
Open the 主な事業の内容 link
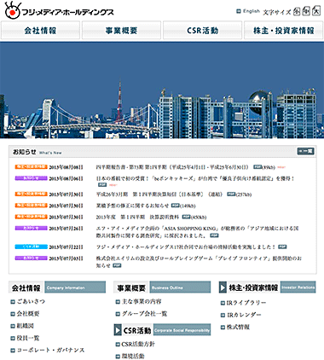click(x=142, y=301)
